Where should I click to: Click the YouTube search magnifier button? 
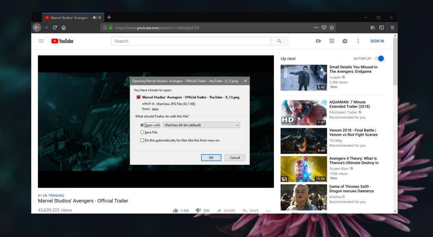(279, 41)
